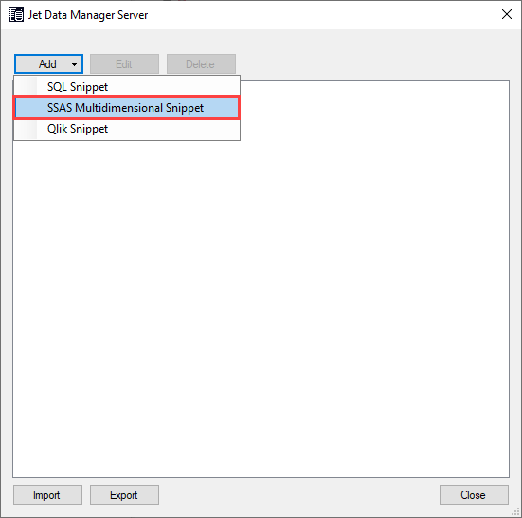This screenshot has width=522, height=518.
Task: Click the disabled Delete button
Action: pos(201,63)
